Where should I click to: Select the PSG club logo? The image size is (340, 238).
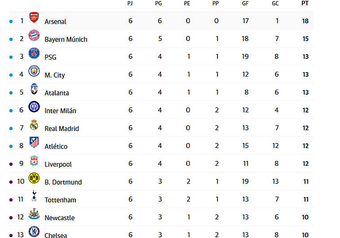click(x=34, y=54)
